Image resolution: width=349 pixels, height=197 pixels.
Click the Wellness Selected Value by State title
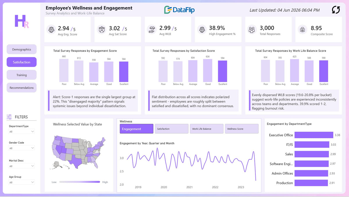click(77, 124)
